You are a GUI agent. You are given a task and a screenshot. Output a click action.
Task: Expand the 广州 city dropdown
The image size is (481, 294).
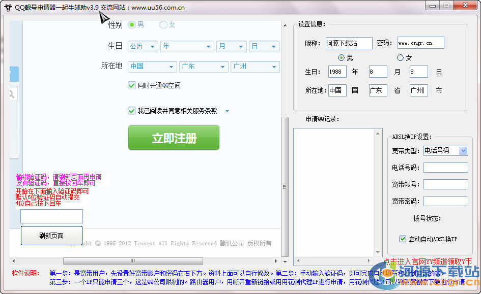254,67
